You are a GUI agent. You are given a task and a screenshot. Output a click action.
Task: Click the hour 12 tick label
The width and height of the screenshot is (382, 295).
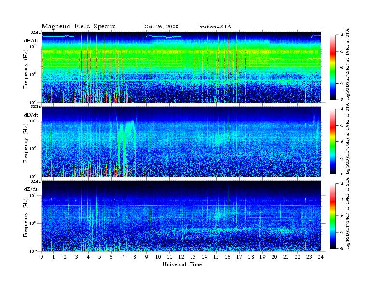181,257
